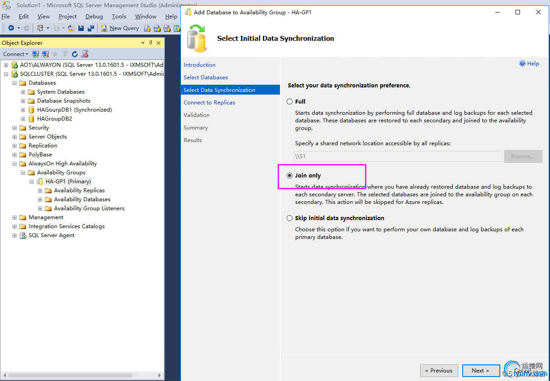
Task: Click the Save floppy disk icon
Action: (81, 28)
